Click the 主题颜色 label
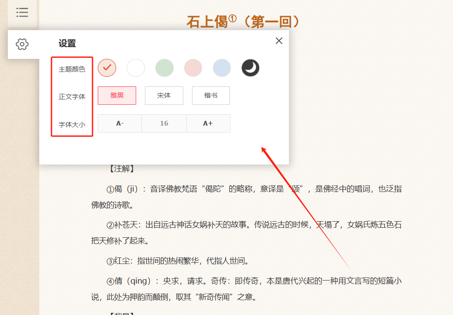Image resolution: width=453 pixels, height=315 pixels. (x=72, y=69)
